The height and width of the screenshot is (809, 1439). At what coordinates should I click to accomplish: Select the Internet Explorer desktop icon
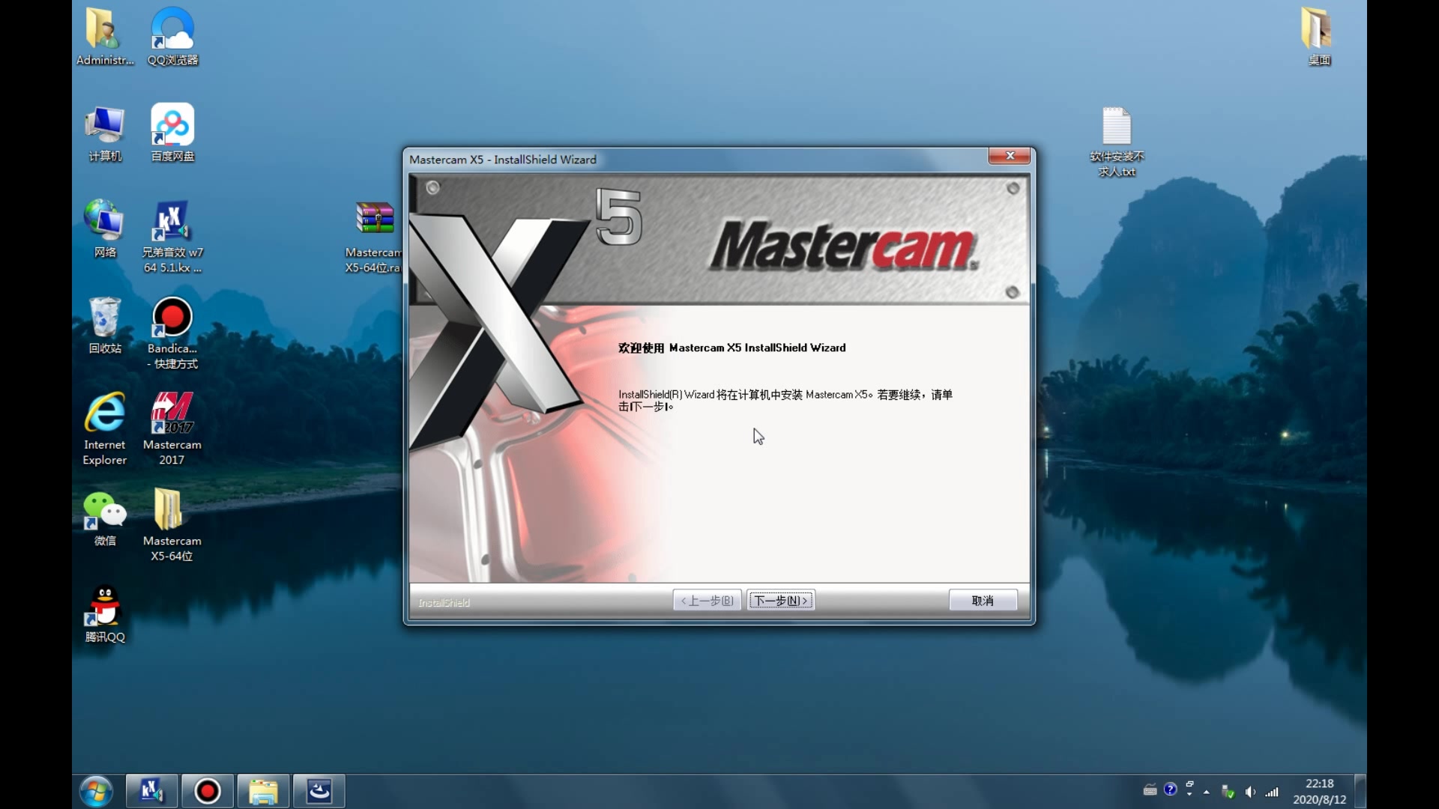pos(105,428)
